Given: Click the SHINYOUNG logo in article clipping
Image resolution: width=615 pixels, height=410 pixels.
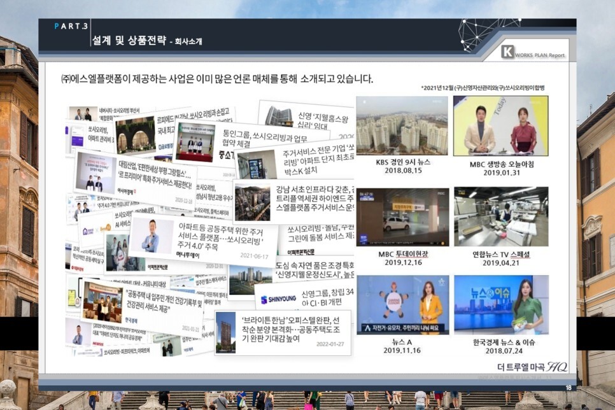Looking at the screenshot, I should tap(278, 299).
